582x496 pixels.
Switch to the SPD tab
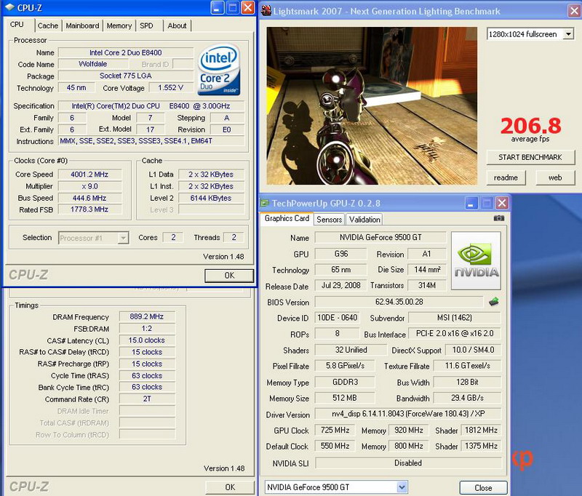tap(146, 25)
